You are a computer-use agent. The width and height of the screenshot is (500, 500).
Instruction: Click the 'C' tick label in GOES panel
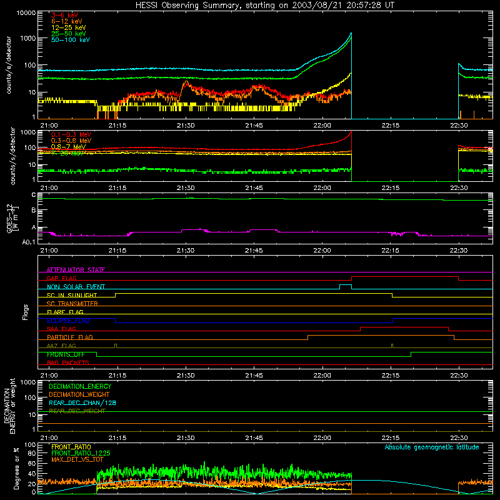[x=34, y=195]
